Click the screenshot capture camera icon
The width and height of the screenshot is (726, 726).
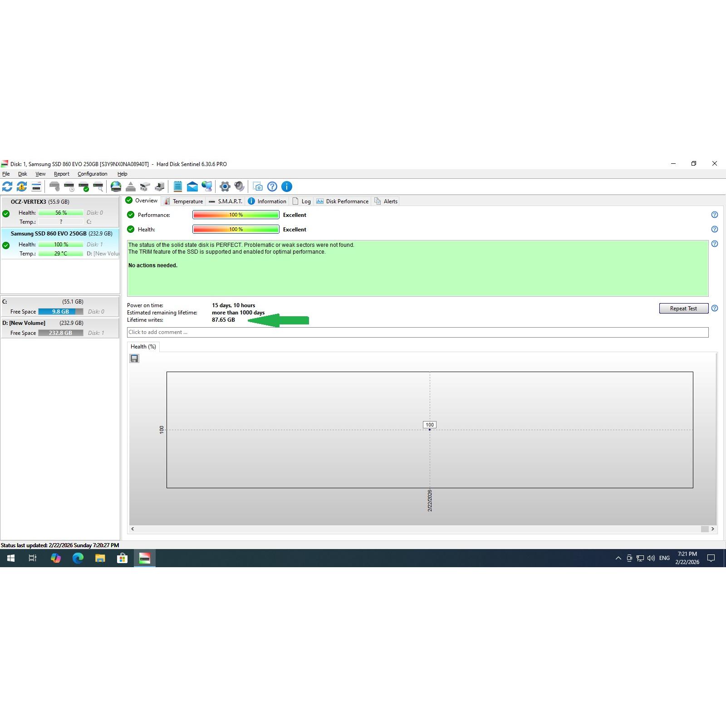coord(258,186)
